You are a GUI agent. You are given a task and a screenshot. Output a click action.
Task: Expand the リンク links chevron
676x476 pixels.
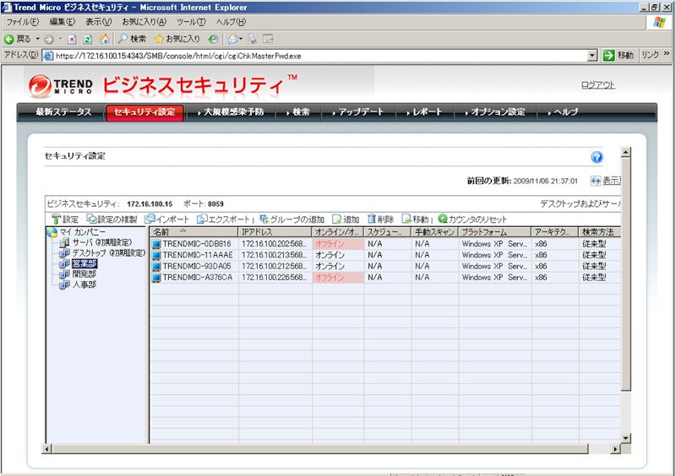[667, 54]
